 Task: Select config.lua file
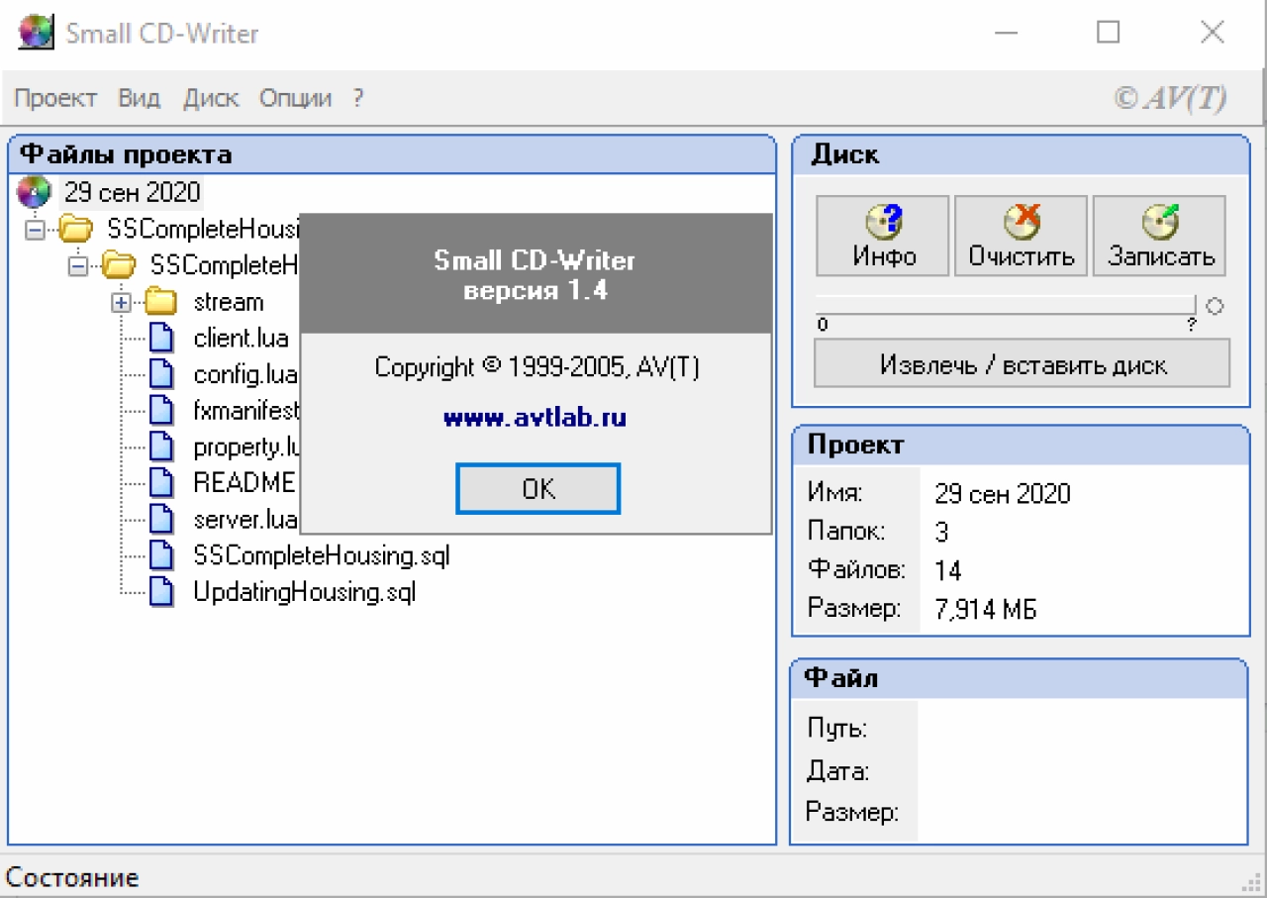click(245, 375)
